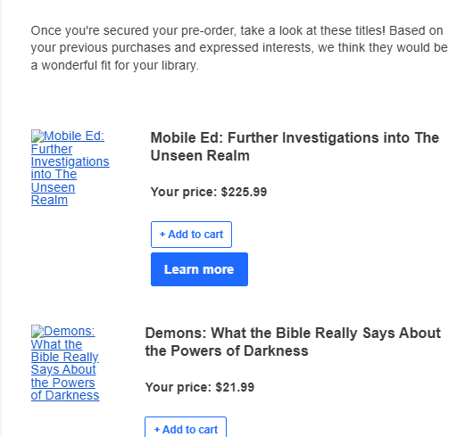Click the broken image icon beside Mobile Ed link
Viewport: 465px width, 437px height.
click(37, 136)
